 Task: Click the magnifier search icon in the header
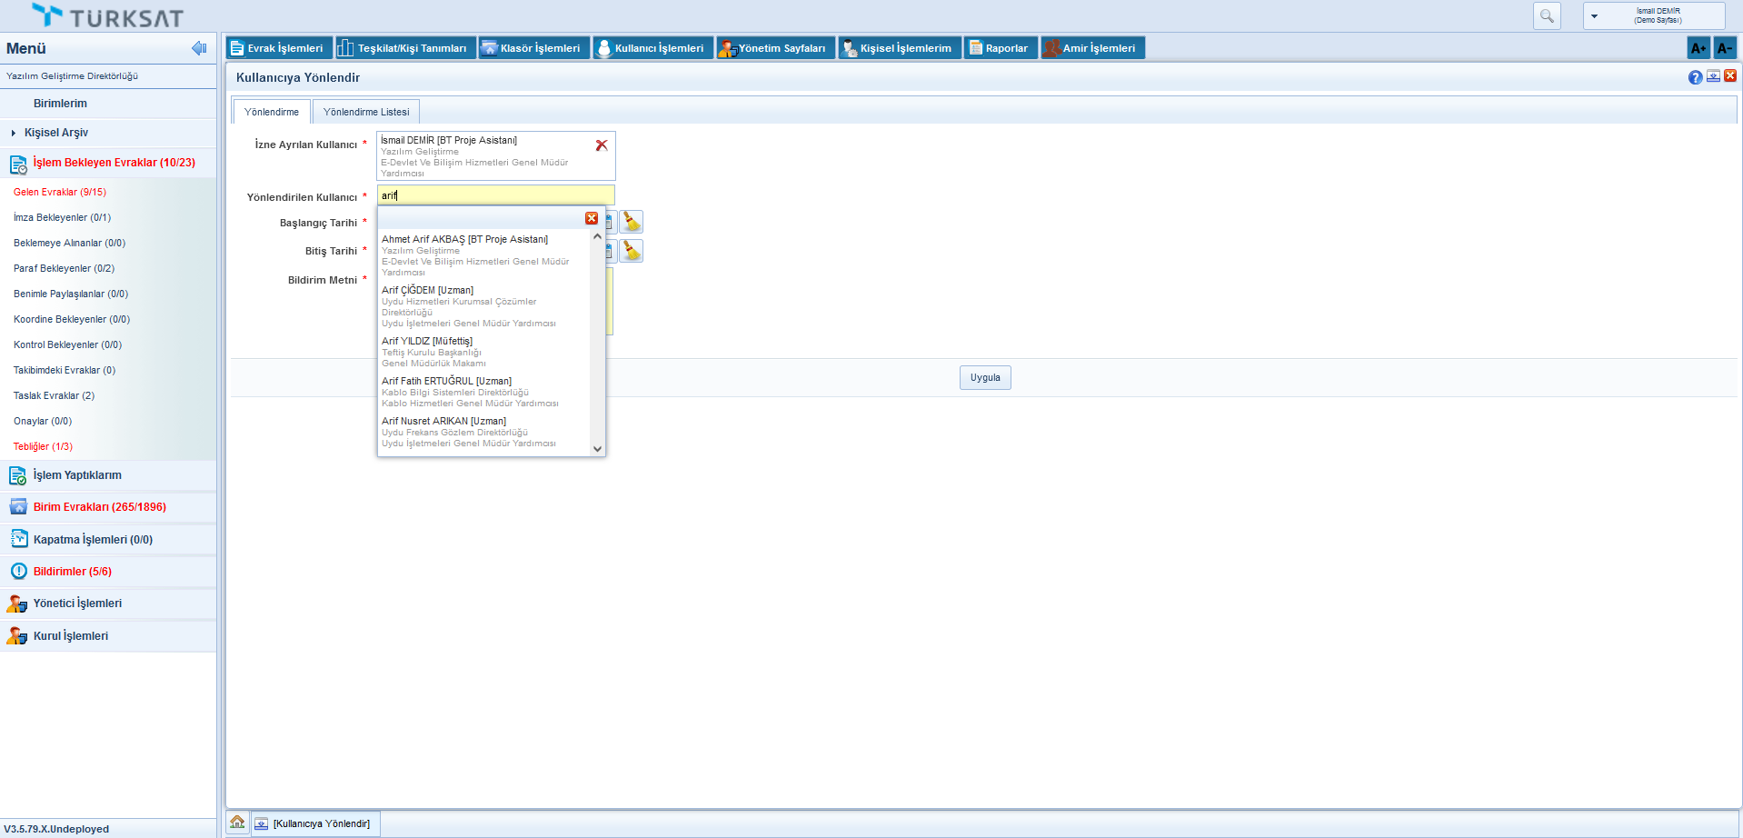(x=1547, y=15)
